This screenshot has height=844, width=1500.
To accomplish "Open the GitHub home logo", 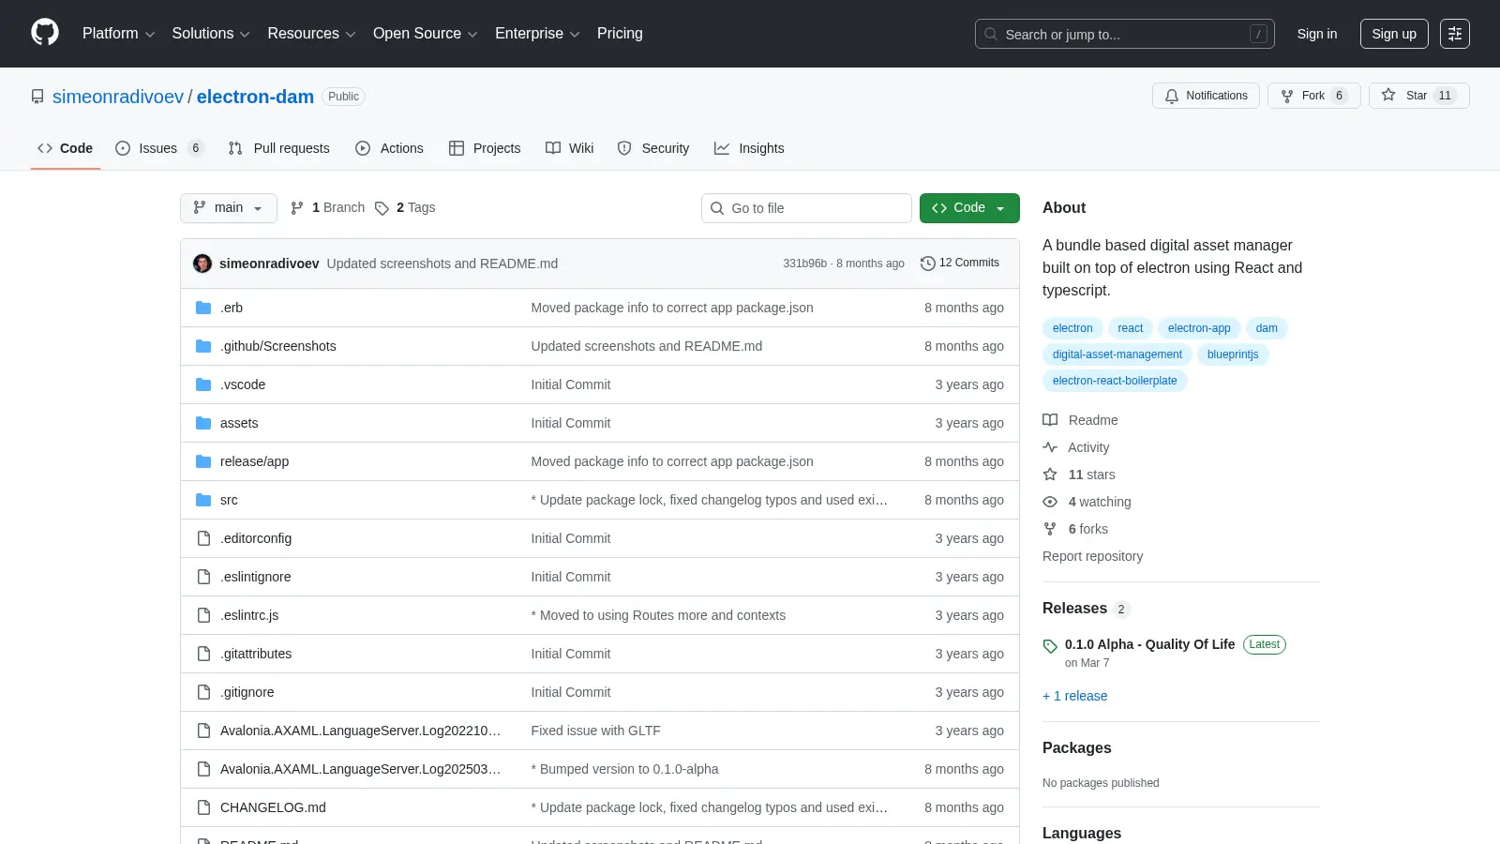I will [45, 33].
